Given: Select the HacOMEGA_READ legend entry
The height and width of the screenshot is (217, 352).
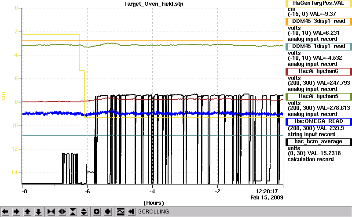Looking at the screenshot, I should pos(319,122).
